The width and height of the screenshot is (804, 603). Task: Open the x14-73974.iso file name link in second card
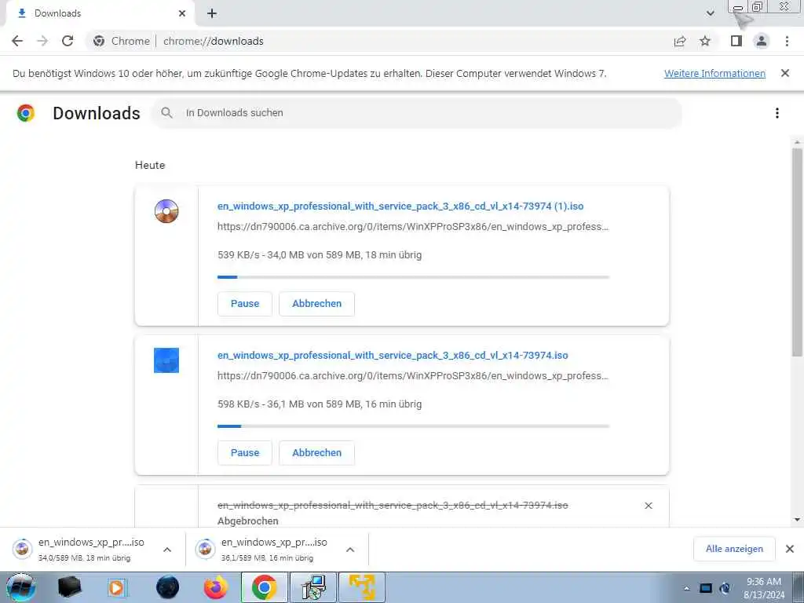pos(393,356)
